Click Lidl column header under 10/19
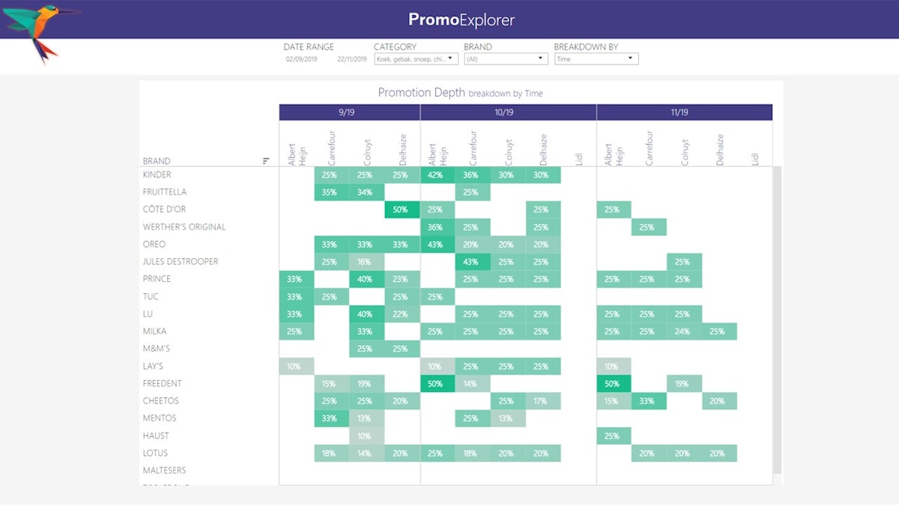Image resolution: width=899 pixels, height=505 pixels. [578, 159]
